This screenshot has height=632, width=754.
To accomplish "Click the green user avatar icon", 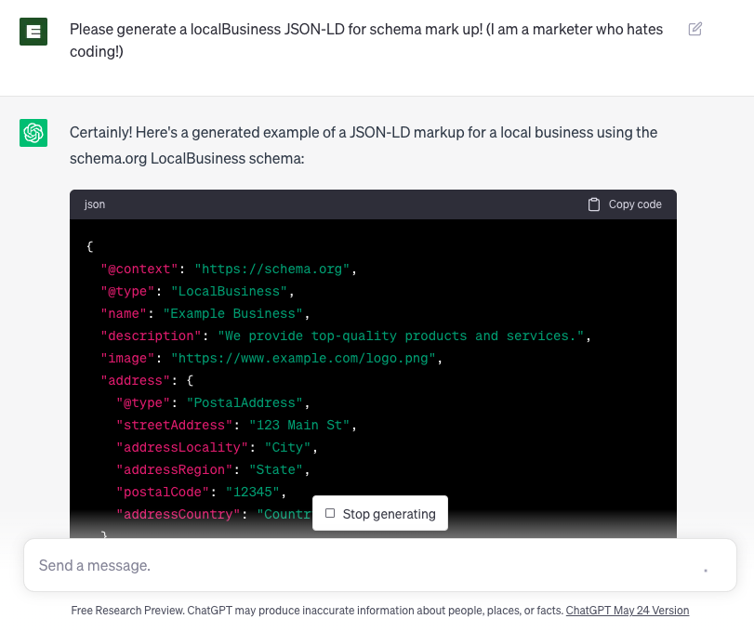I will point(33,32).
